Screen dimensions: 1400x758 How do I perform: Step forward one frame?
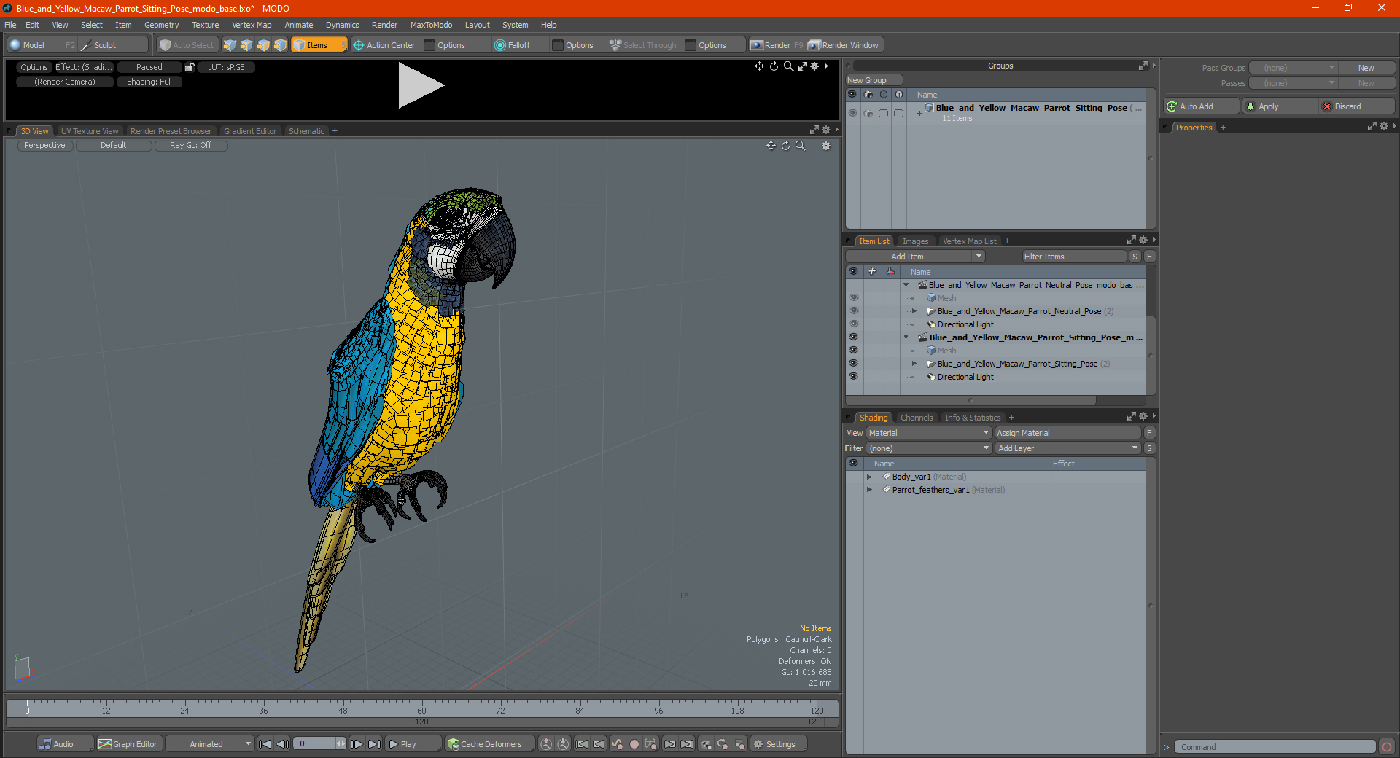coord(357,744)
